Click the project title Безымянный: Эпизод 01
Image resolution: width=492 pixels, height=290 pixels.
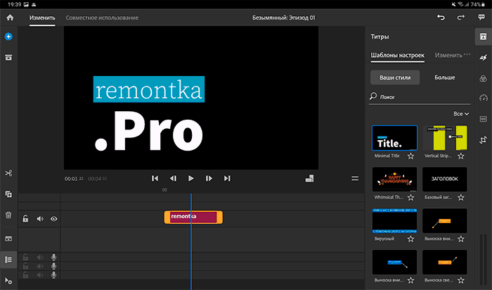coord(284,18)
